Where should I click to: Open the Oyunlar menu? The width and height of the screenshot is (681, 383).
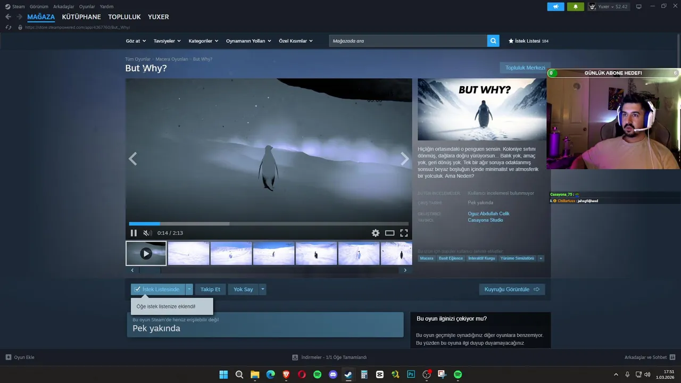(x=87, y=6)
